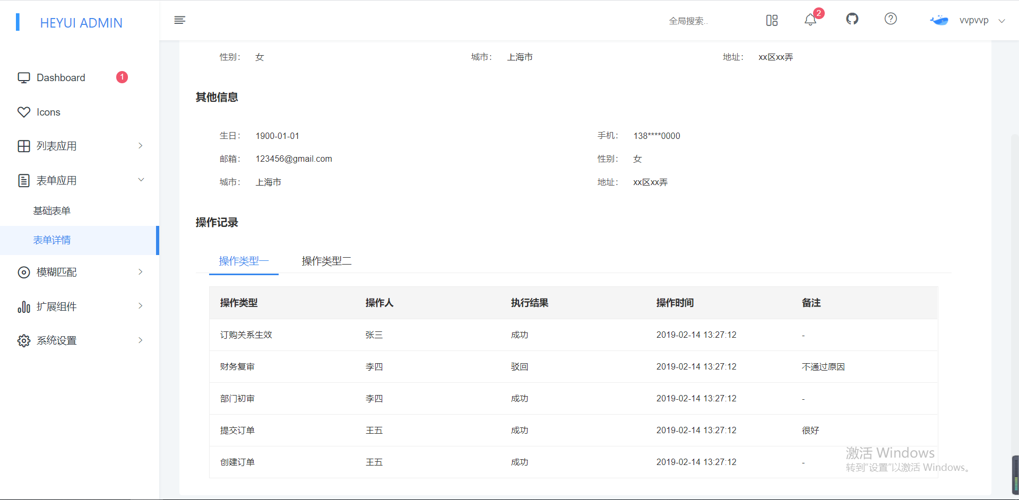Viewport: 1019px width, 500px height.
Task: Expand the 模糊匹配 submenu chevron
Action: [141, 272]
